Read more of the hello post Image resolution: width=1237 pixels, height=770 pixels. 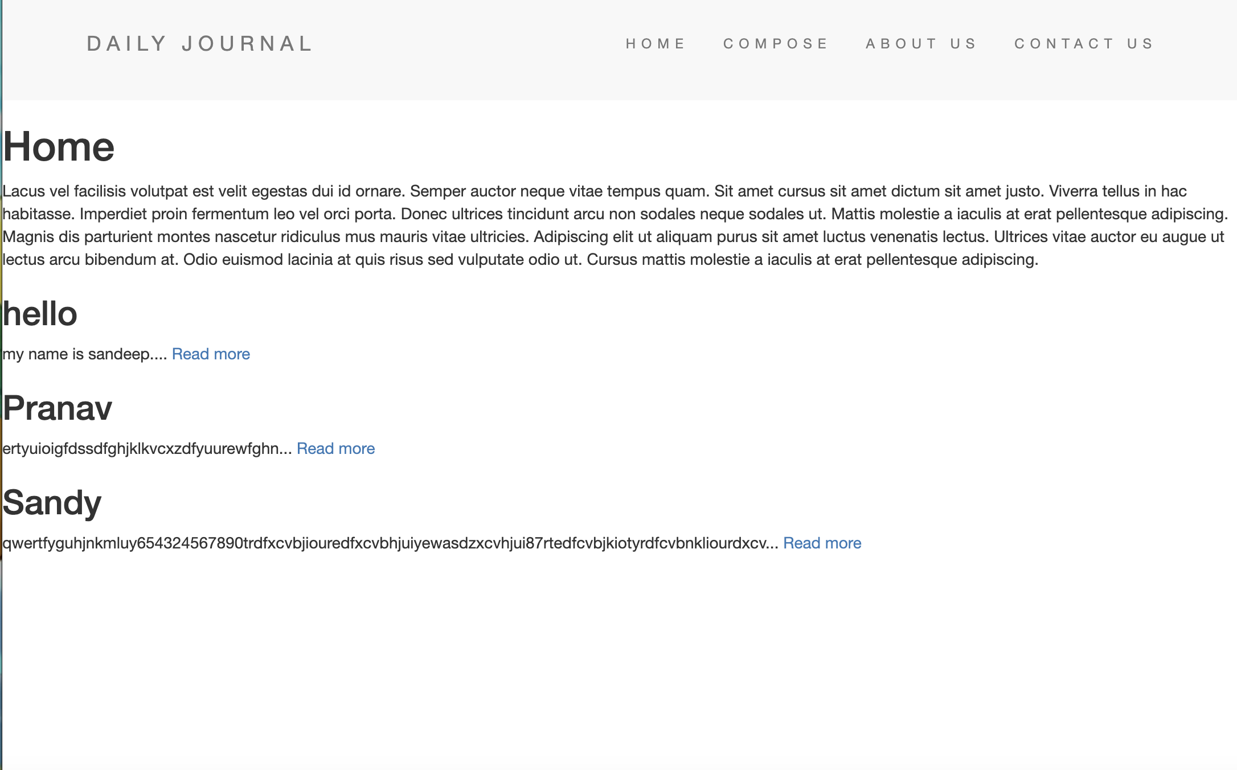(211, 354)
